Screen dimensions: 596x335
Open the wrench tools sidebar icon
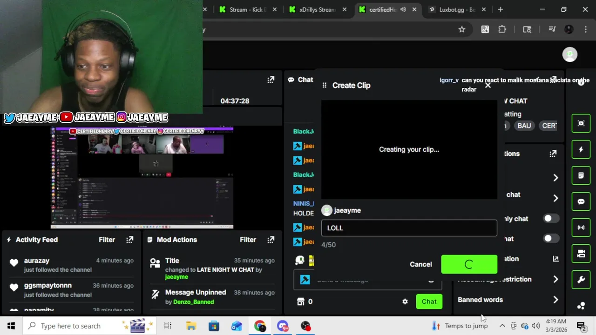tap(581, 280)
